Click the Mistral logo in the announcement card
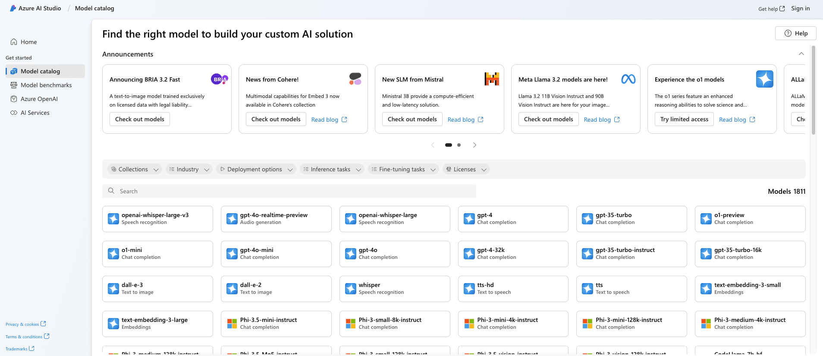 click(x=492, y=79)
